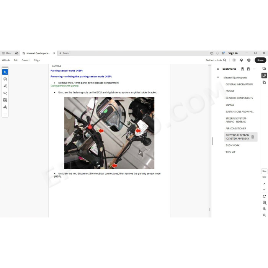Open BRAKES bookmark
This screenshot has height=268, width=268.
pos(230,105)
